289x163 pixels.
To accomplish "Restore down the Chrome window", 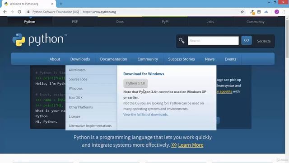I will [275, 2].
